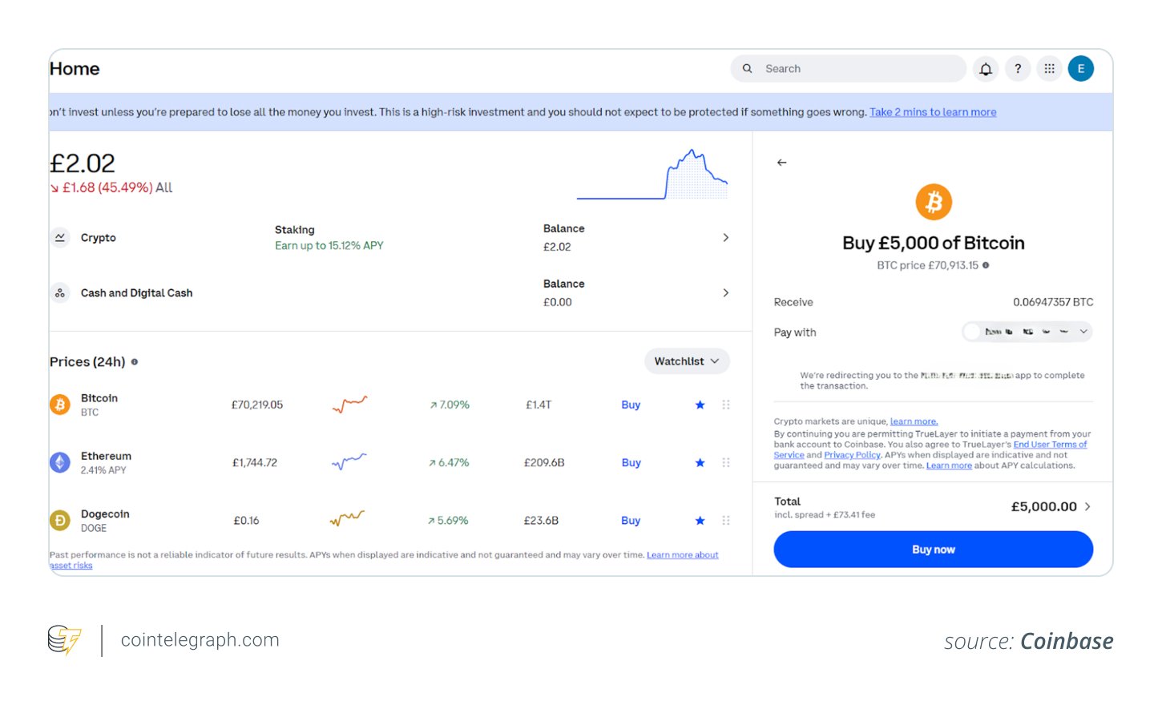Click the Ethereum coin icon in prices list
This screenshot has height=705, width=1162.
point(60,462)
